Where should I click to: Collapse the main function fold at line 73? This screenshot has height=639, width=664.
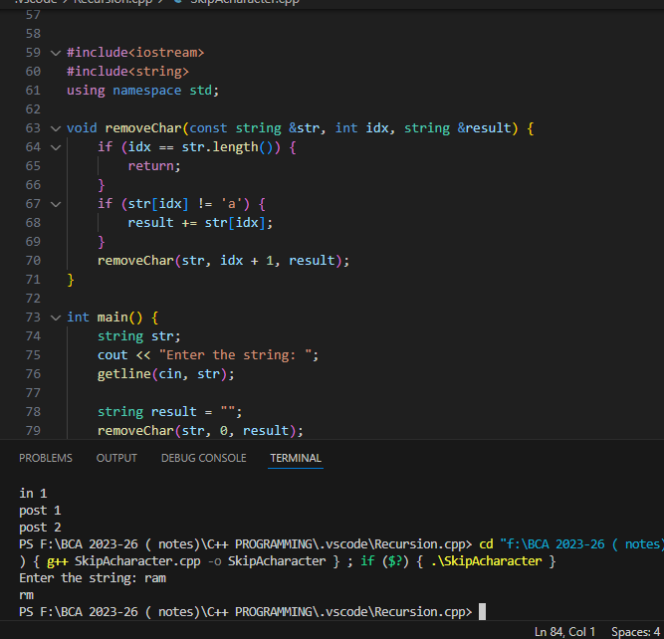[56, 318]
